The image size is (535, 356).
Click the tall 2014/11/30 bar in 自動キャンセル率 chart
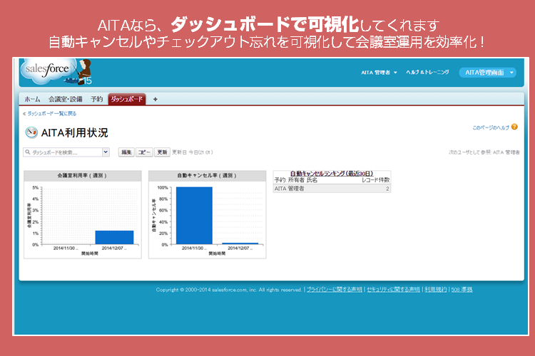[x=194, y=215]
